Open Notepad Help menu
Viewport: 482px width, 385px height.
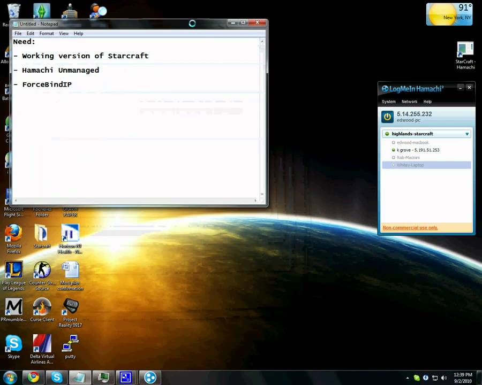click(78, 34)
